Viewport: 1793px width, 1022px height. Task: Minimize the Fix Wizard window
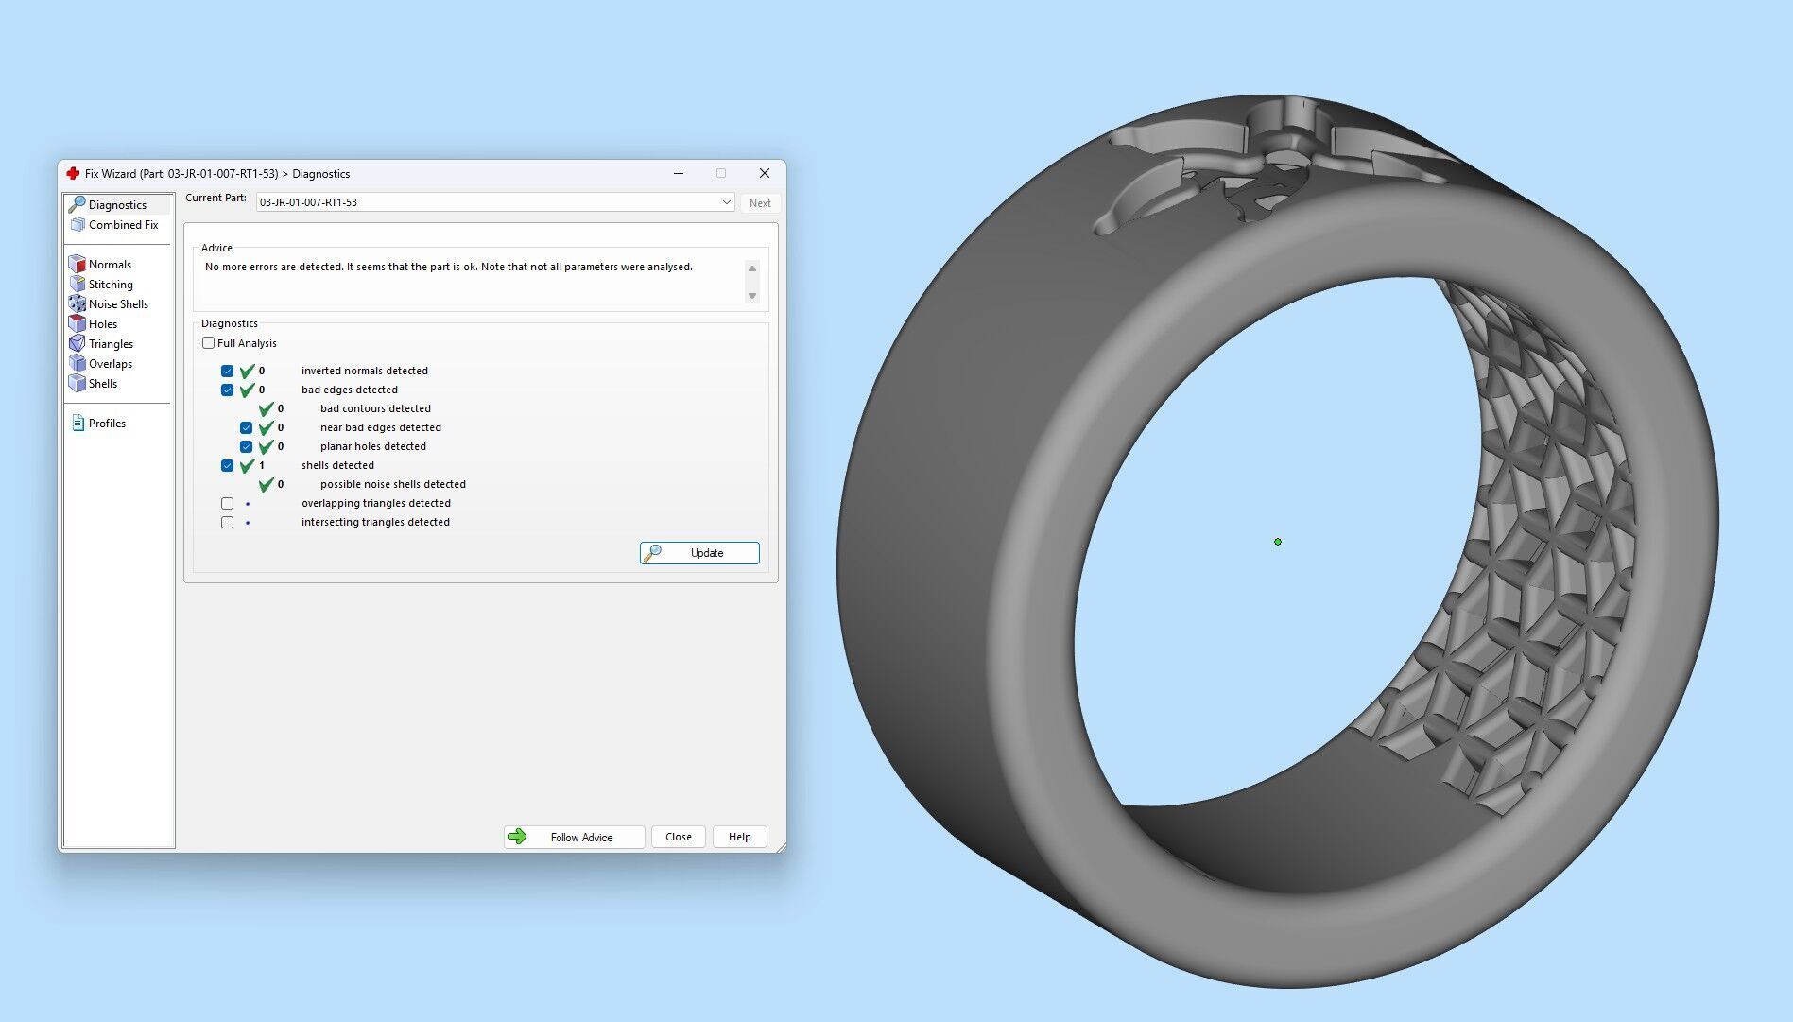click(x=679, y=173)
